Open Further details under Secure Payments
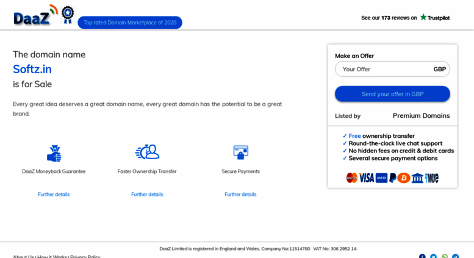474x258 pixels. tap(240, 194)
